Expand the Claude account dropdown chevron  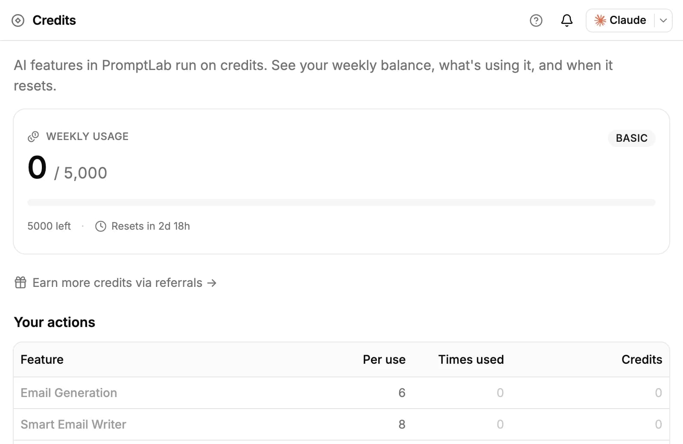[x=663, y=20]
